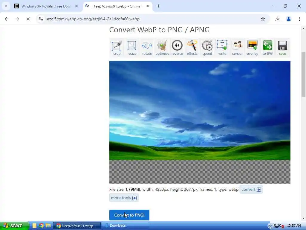Convert using the to JPG tool
This screenshot has width=306, height=230.
[267, 48]
